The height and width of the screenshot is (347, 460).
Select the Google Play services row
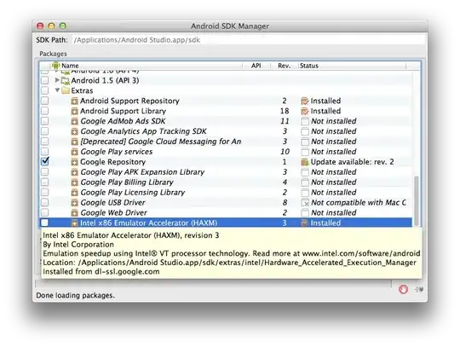tap(226, 152)
